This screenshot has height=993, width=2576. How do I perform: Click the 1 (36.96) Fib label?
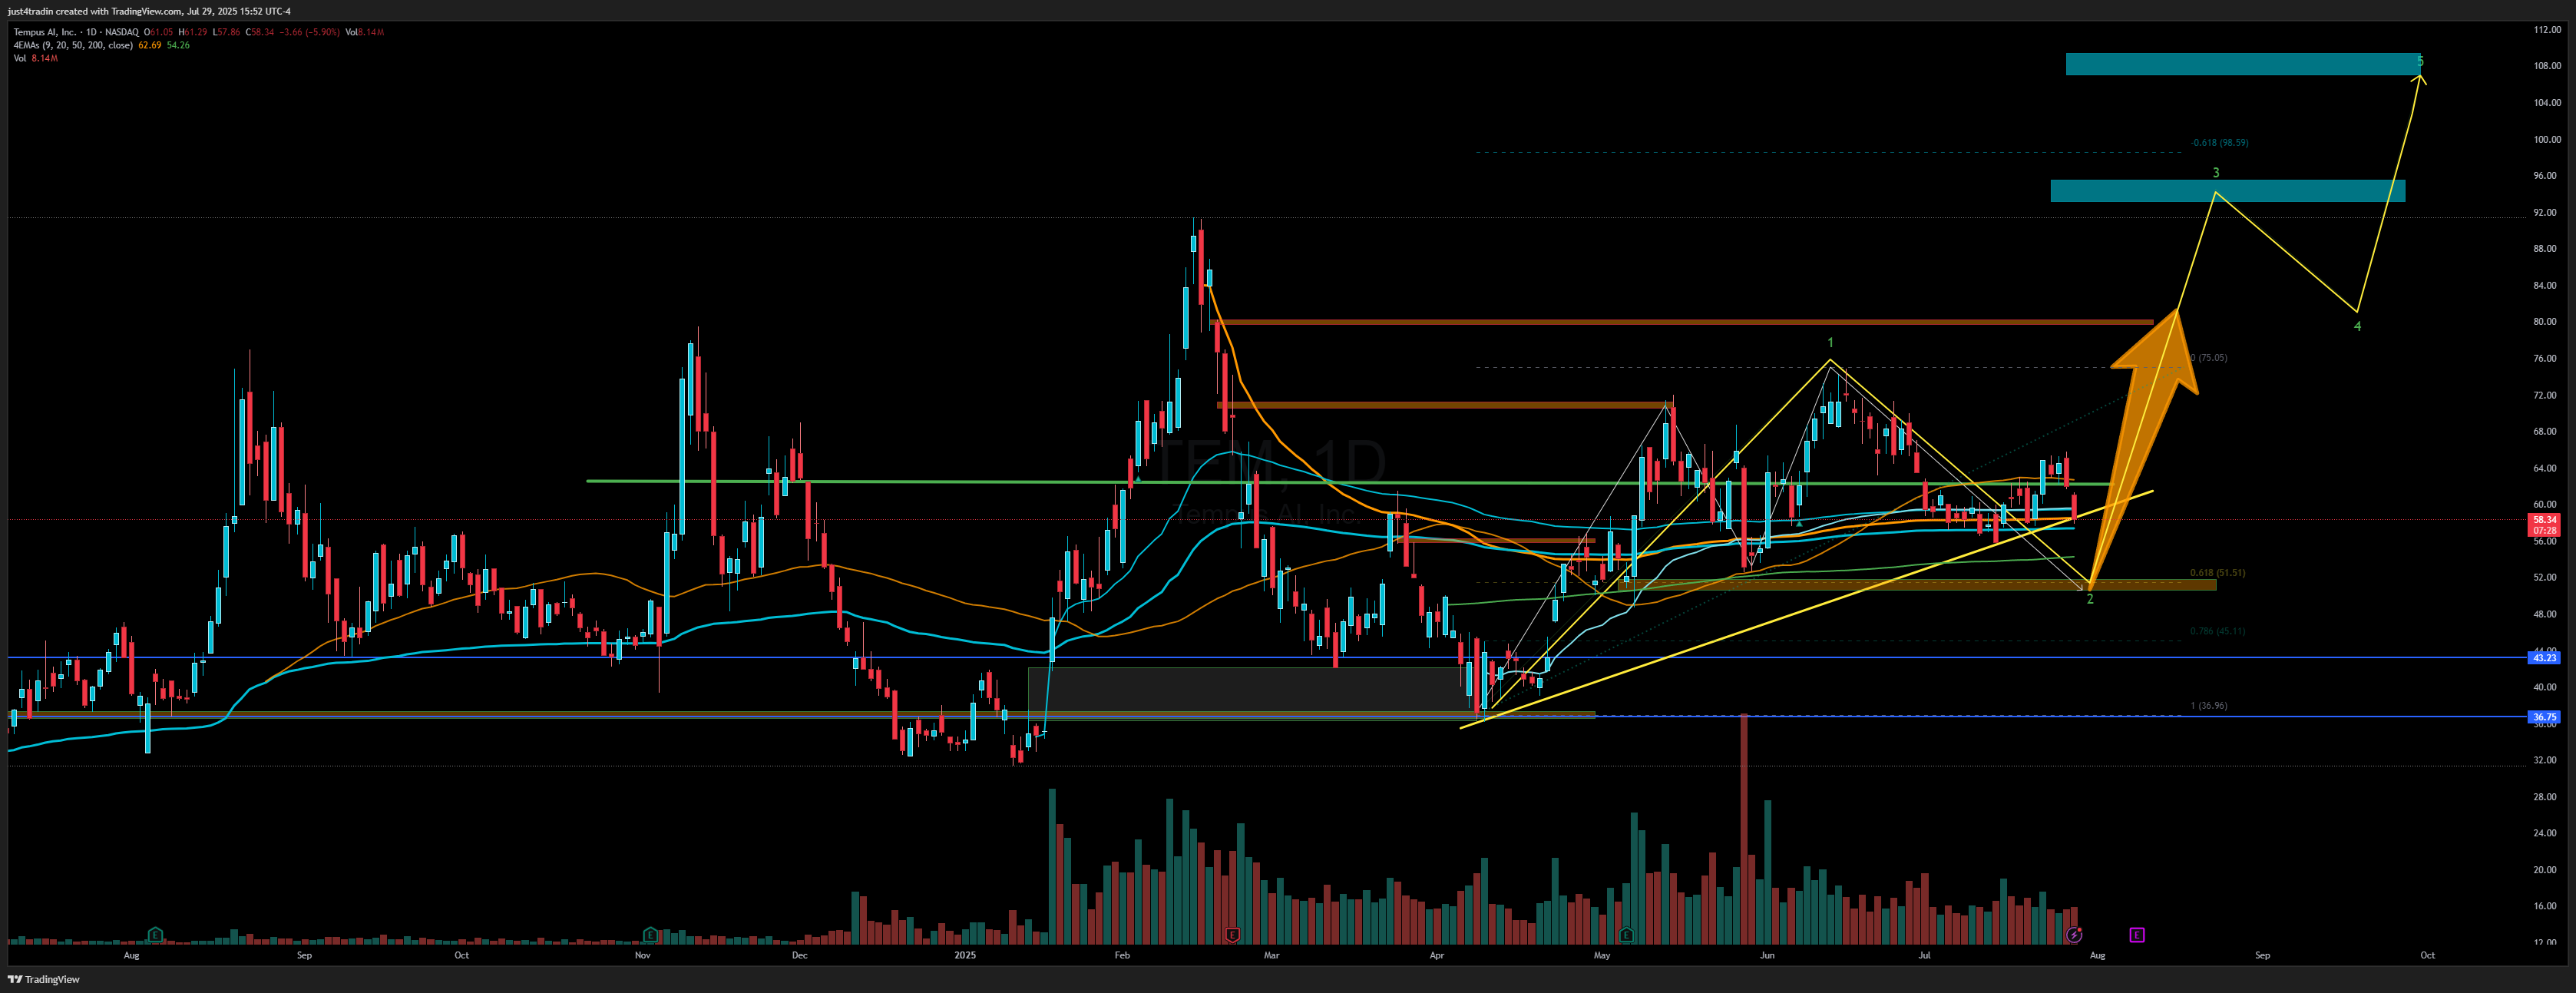[2209, 706]
